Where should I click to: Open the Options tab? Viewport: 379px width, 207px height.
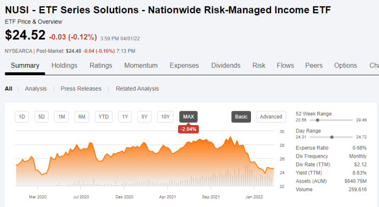coord(345,66)
